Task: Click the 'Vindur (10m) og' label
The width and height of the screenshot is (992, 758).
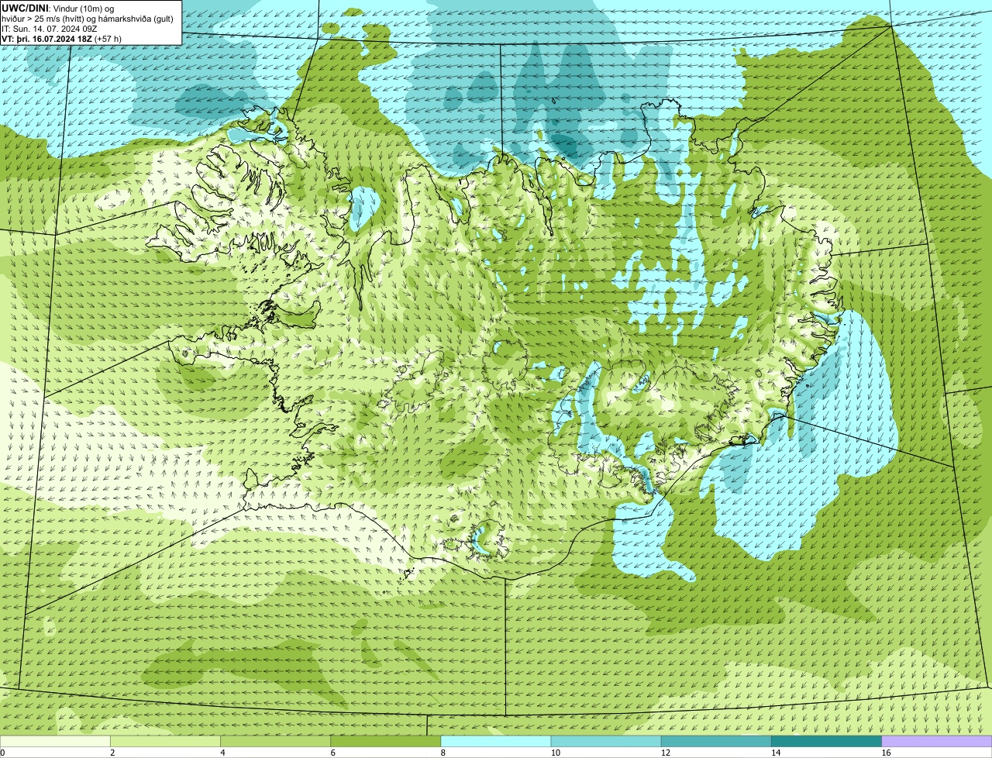Action: (84, 9)
